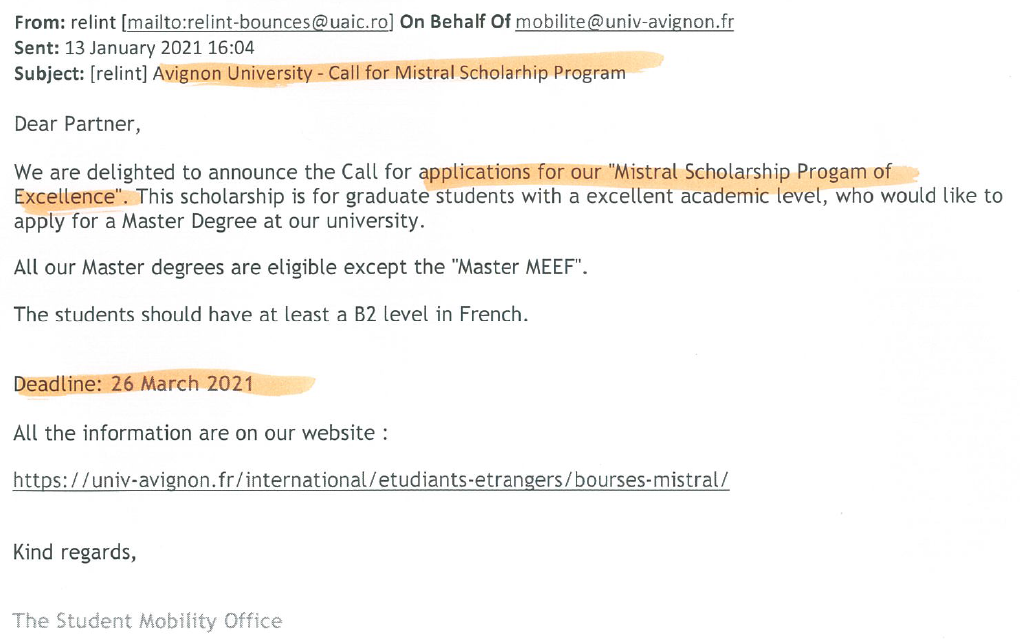
Task: Click the bold "On Behalf Of" text
Action: pos(455,22)
